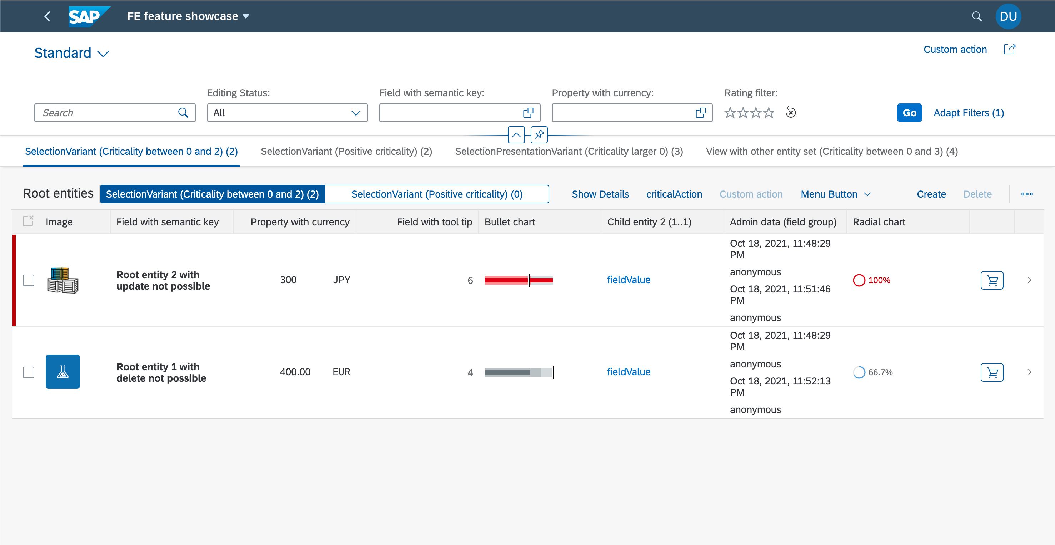This screenshot has width=1055, height=545.
Task: Click the fieldValue link in first row
Action: (x=628, y=280)
